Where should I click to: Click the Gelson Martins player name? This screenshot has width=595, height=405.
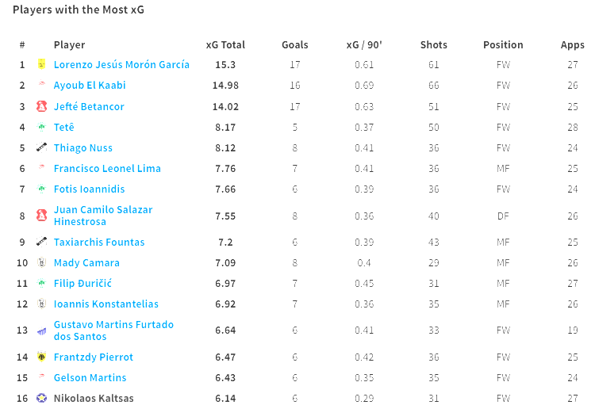[90, 377]
